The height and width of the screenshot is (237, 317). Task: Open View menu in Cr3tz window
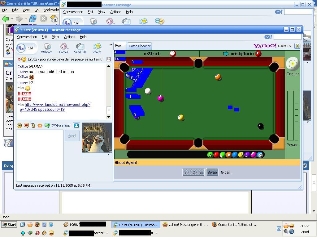pos(55,37)
